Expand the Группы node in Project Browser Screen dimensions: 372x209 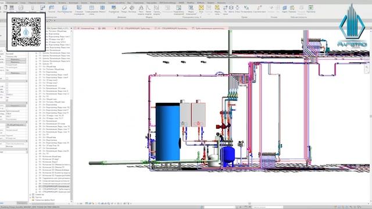pos(30,197)
